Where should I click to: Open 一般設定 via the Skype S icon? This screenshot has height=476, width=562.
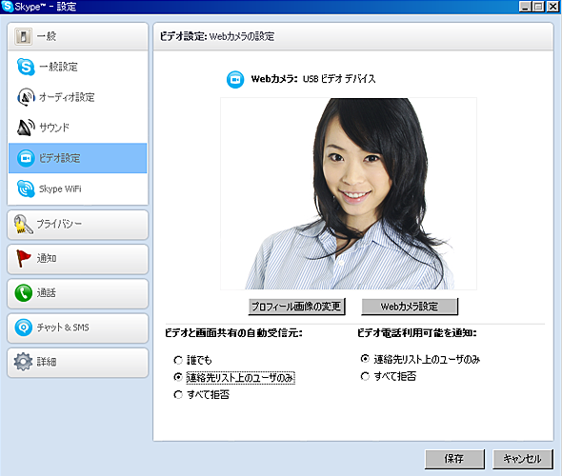(x=26, y=67)
